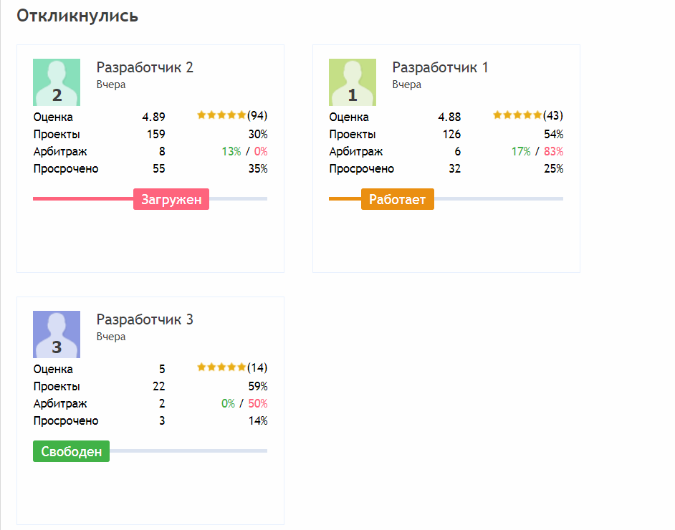Click the workload bar of Разработчик 1
675x530 pixels.
click(498, 198)
